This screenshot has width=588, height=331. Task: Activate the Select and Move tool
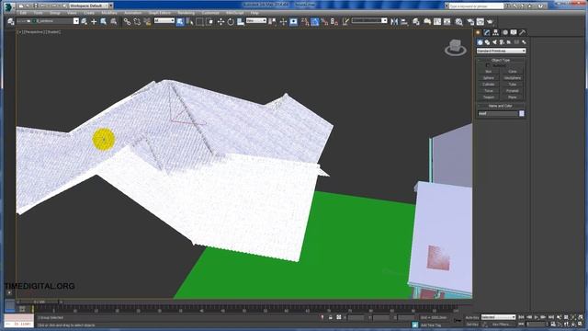[x=220, y=22]
